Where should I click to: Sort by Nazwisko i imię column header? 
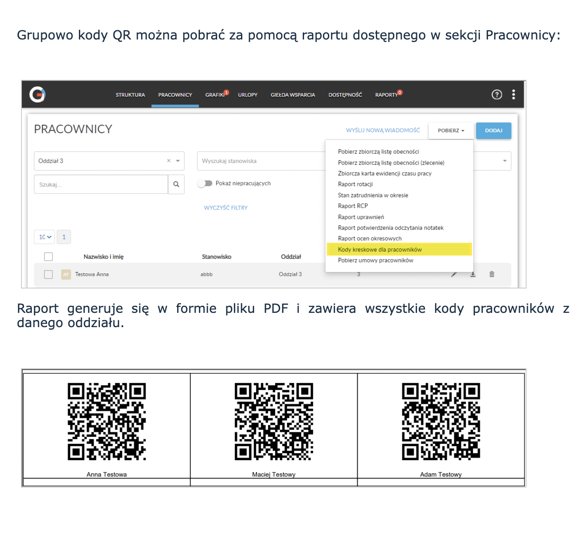(103, 257)
